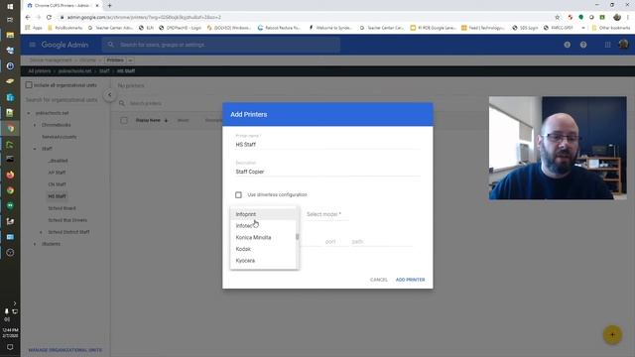
Task: Open the Help question mark icon
Action: click(x=583, y=45)
